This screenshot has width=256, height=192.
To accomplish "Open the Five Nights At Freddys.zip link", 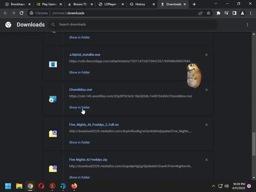I will [x=88, y=160].
